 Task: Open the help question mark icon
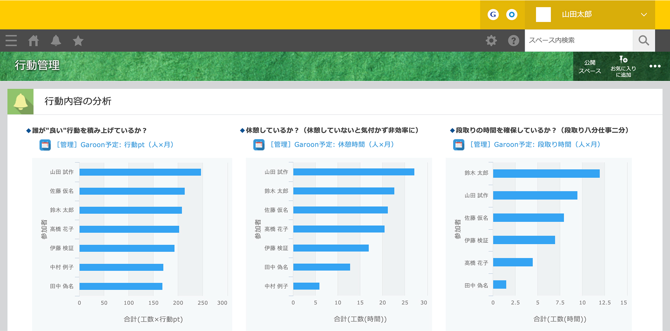click(513, 41)
